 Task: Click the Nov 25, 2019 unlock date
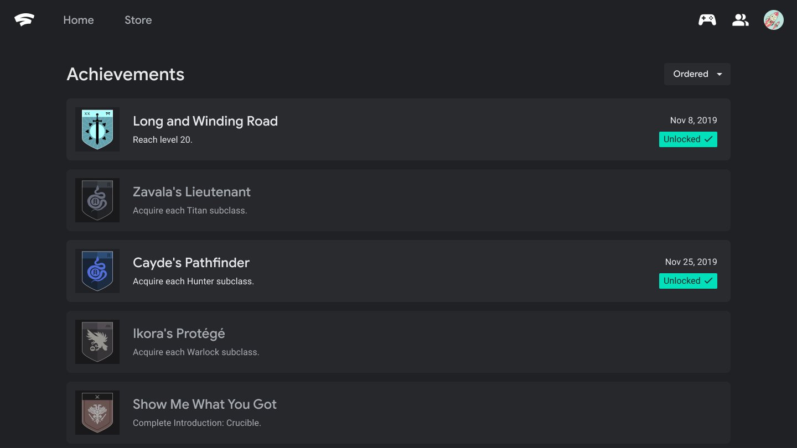pyautogui.click(x=691, y=262)
